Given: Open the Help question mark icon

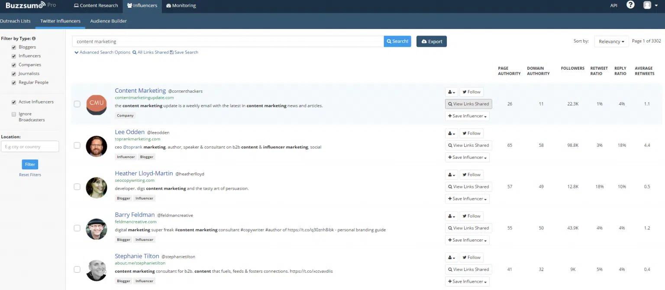Looking at the screenshot, I should pyautogui.click(x=630, y=5).
